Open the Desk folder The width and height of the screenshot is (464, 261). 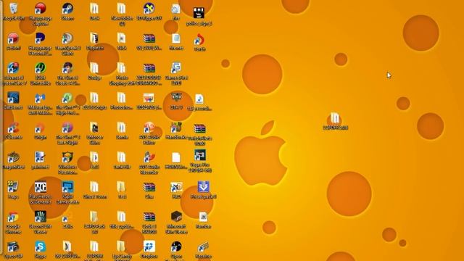point(94,12)
